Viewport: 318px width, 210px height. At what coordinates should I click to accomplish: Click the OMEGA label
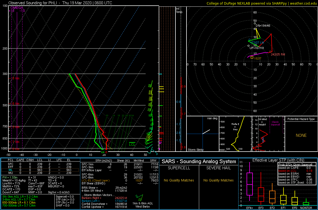(17, 8)
